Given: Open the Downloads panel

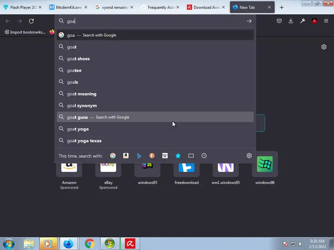Looking at the screenshot, I should [291, 21].
